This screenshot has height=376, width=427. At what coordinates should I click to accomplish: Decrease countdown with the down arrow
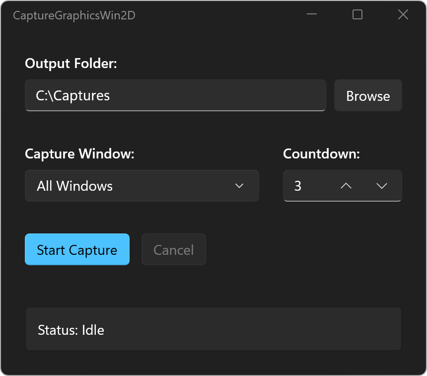[381, 186]
